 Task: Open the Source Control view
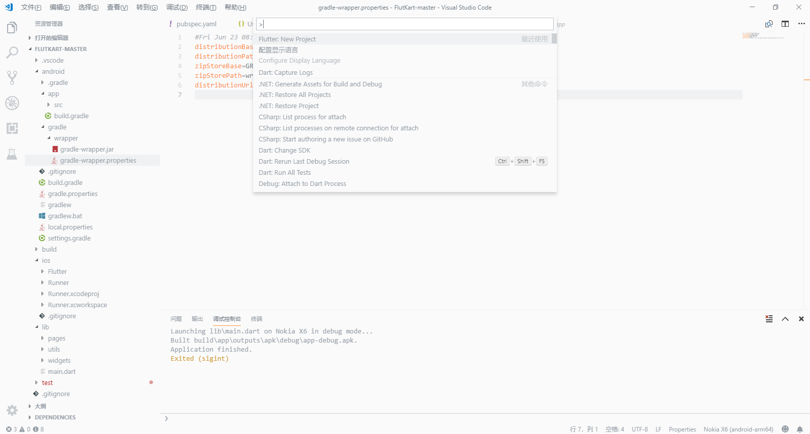pyautogui.click(x=12, y=77)
